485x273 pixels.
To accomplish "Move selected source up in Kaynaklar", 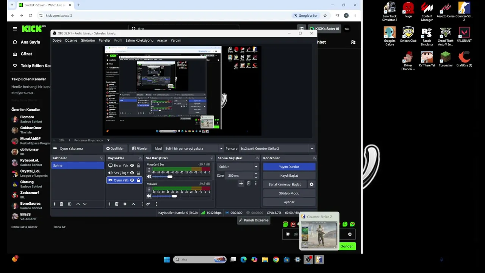I will click(133, 204).
